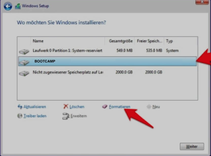
Task: Click the Formatieren eraser icon
Action: coord(105,107)
